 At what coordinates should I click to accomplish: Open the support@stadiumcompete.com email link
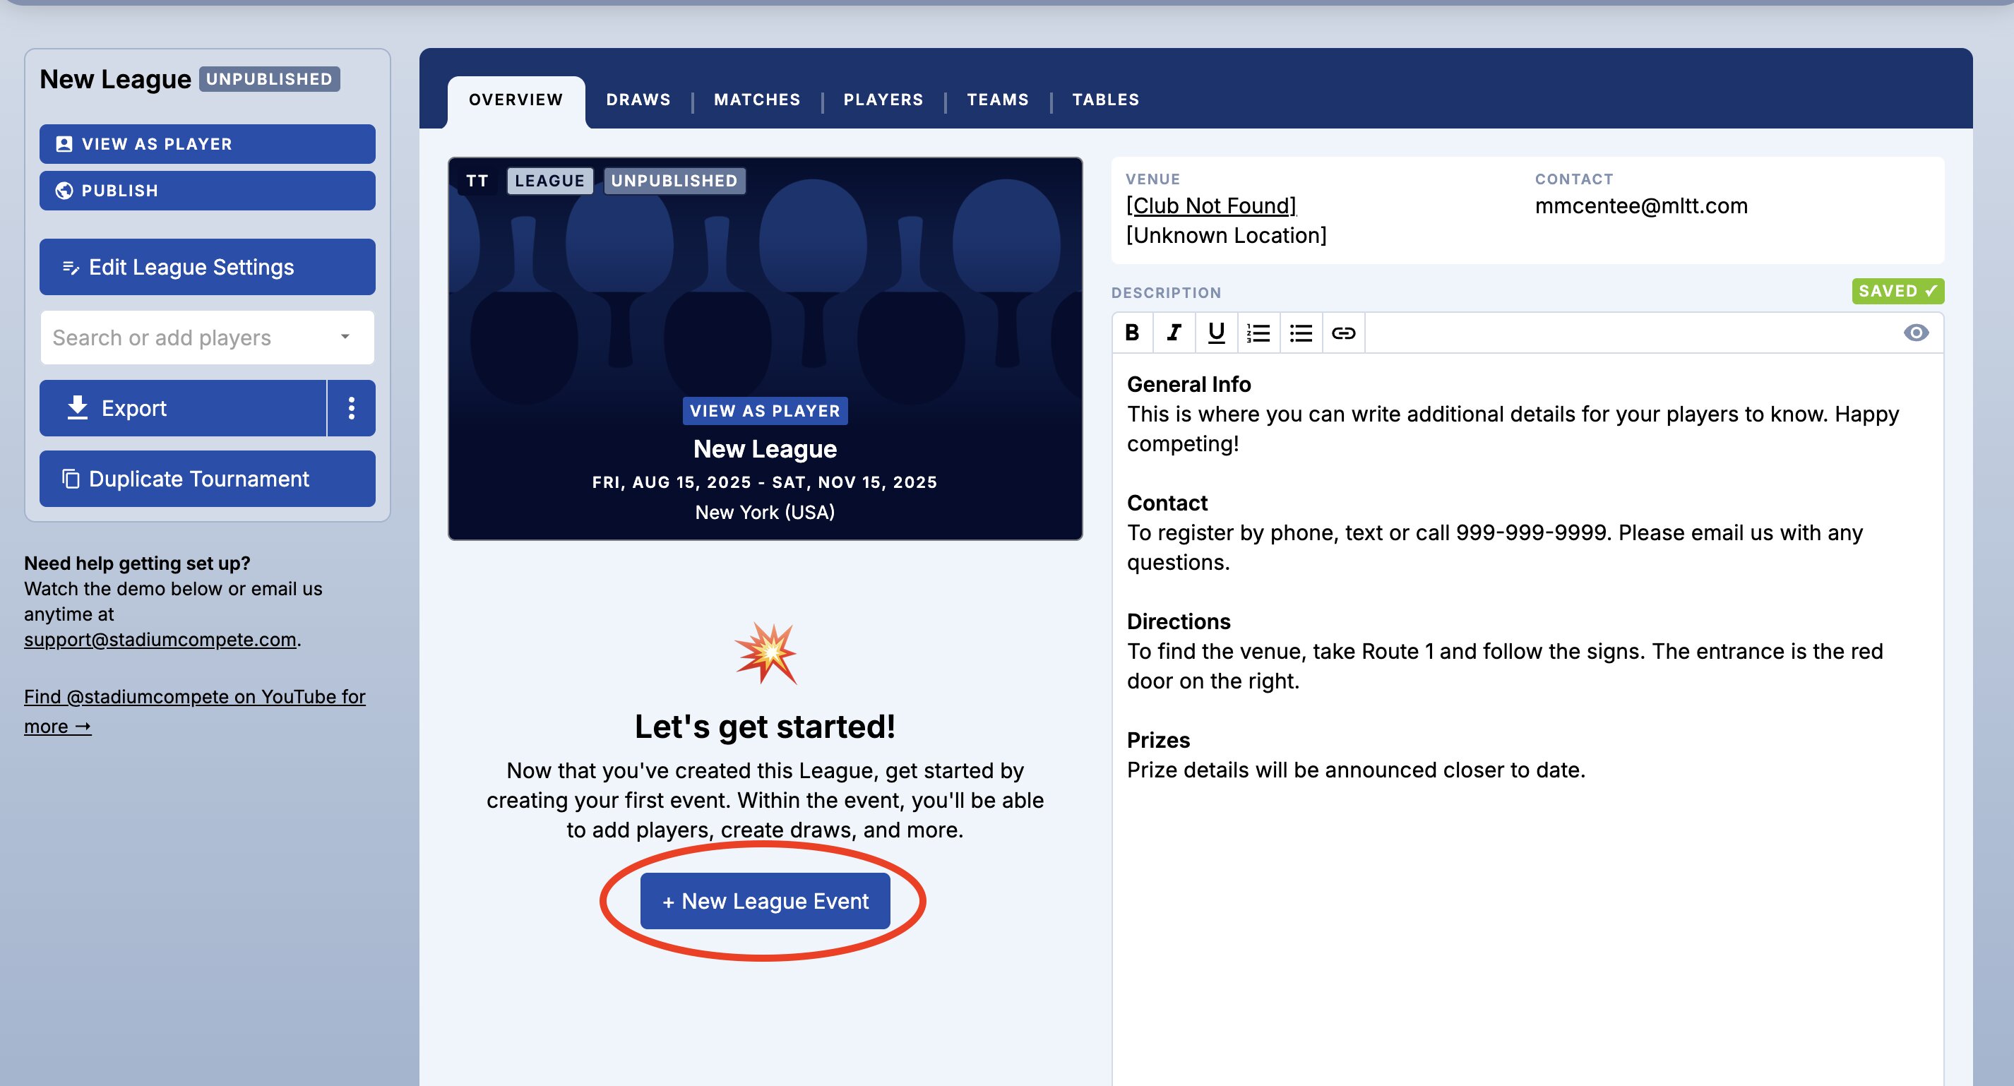[x=160, y=640]
